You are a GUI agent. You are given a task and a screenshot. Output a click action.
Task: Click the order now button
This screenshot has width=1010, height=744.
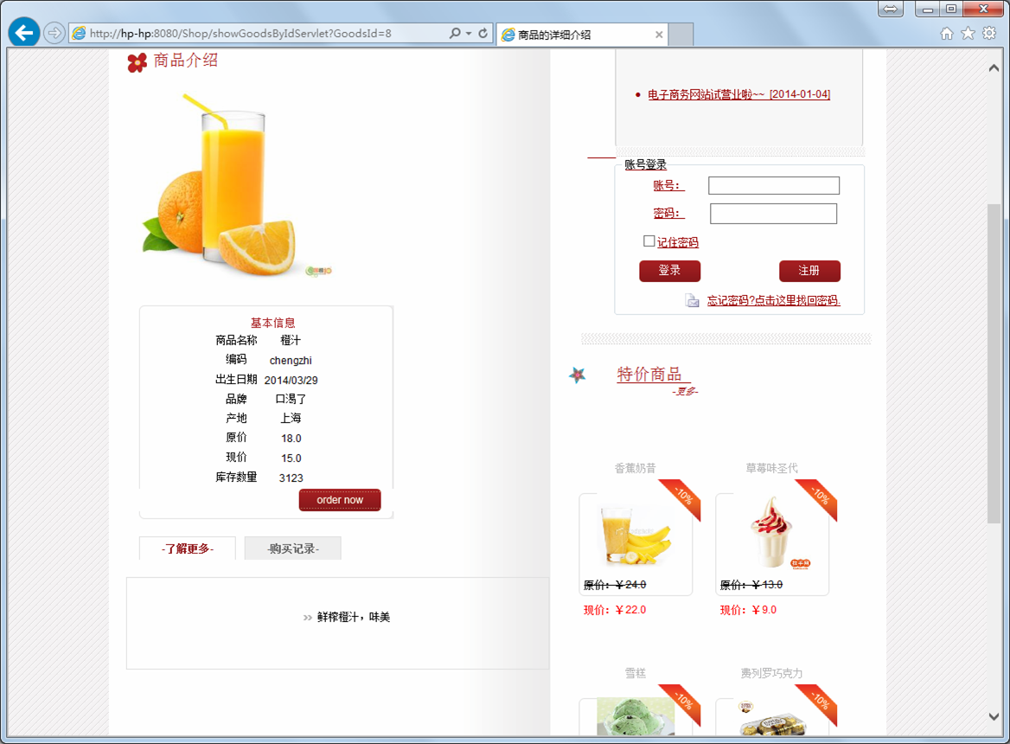[x=340, y=500]
